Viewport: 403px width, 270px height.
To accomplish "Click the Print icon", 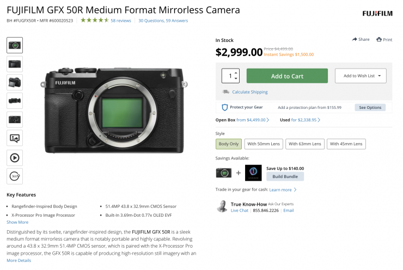I will click(378, 39).
